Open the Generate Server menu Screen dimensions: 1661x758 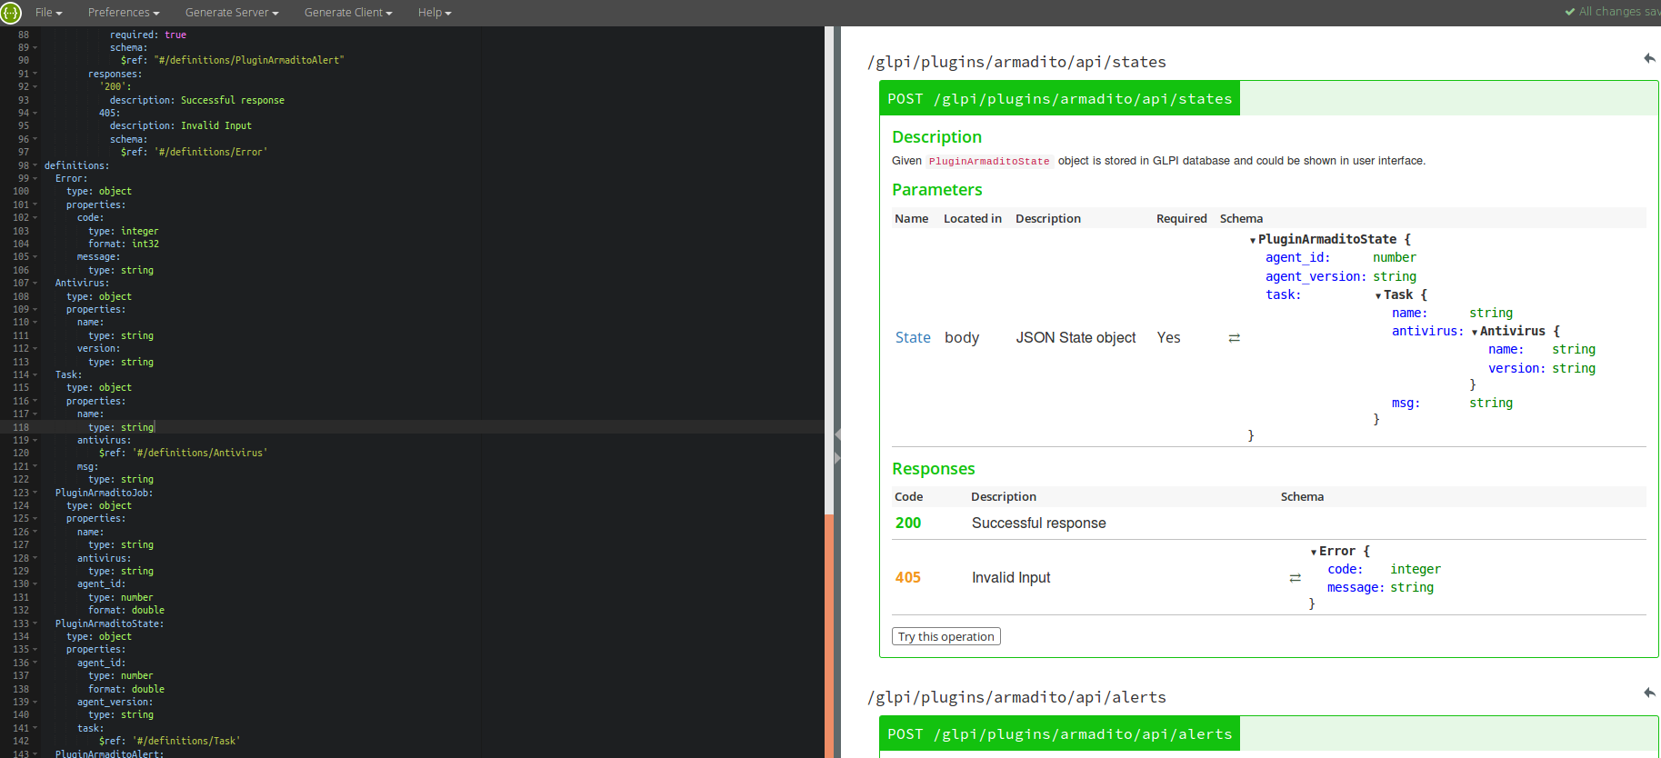coord(232,13)
